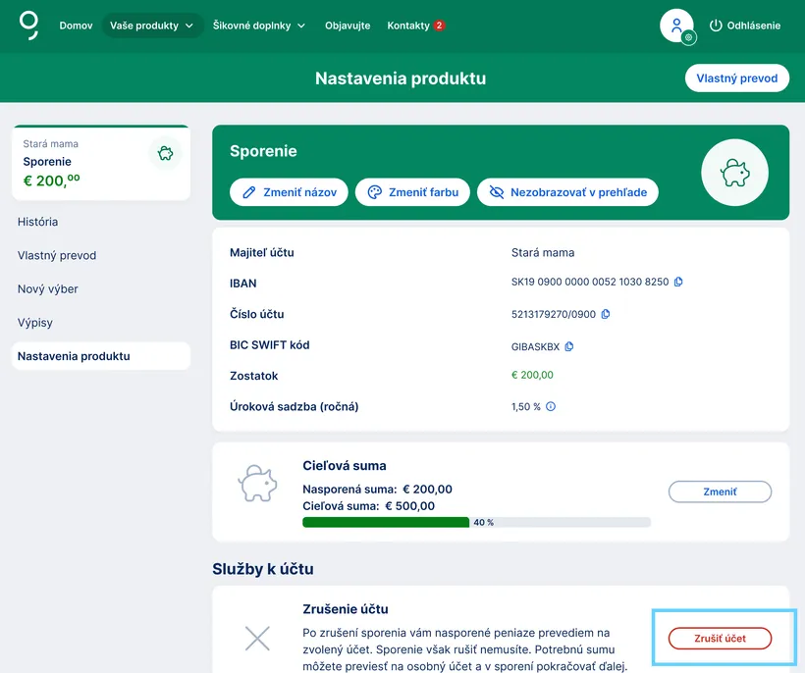Click the bank logo in header
This screenshot has width=805, height=673.
[x=29, y=26]
